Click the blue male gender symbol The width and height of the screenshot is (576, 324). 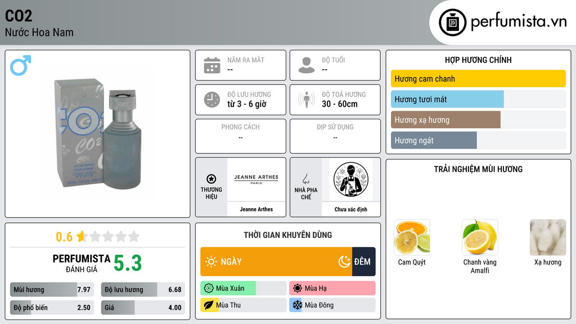pyautogui.click(x=21, y=65)
